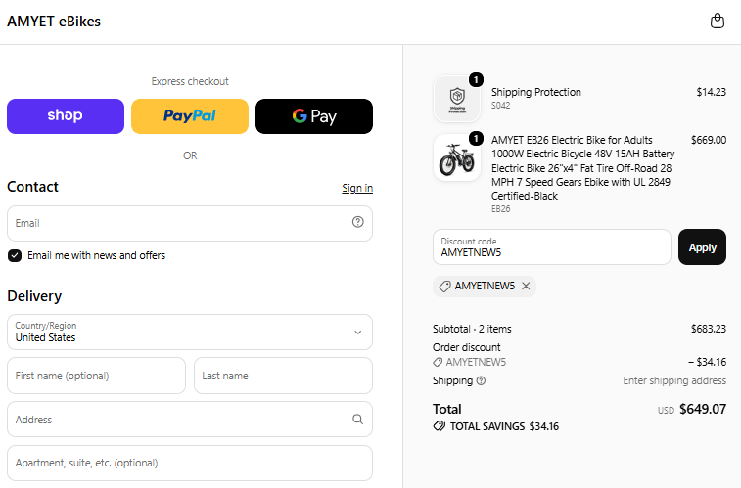741x488 pixels.
Task: Click the Shipping Protection item name
Action: [535, 92]
